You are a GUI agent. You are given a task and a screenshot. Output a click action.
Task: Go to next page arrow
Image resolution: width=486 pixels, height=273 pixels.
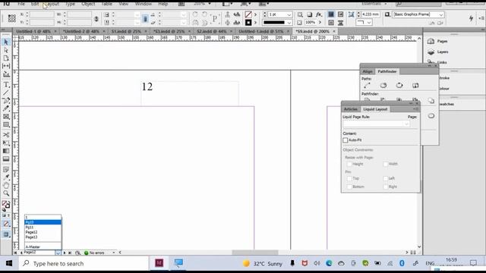[65, 253]
